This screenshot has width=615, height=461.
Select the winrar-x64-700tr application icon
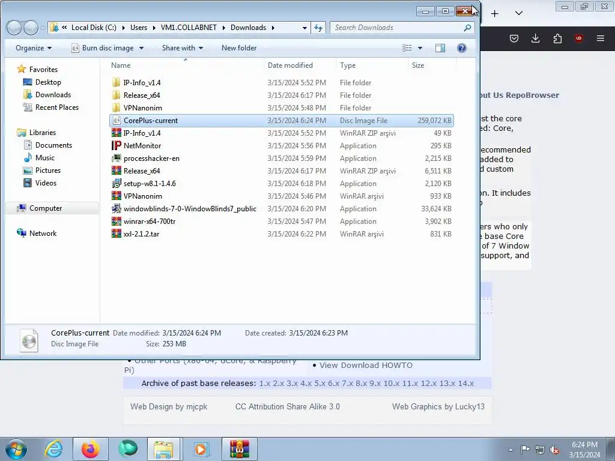coord(116,221)
